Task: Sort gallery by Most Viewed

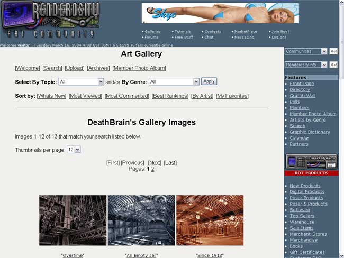Action: pyautogui.click(x=85, y=96)
